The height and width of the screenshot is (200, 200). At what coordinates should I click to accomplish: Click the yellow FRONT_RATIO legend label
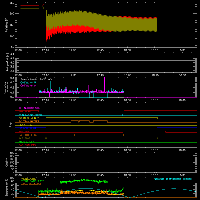[28, 179]
